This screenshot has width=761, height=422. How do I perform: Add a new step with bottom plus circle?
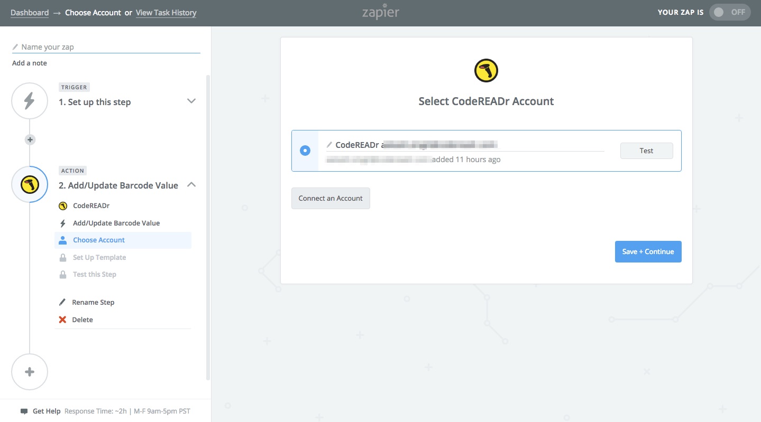point(30,372)
